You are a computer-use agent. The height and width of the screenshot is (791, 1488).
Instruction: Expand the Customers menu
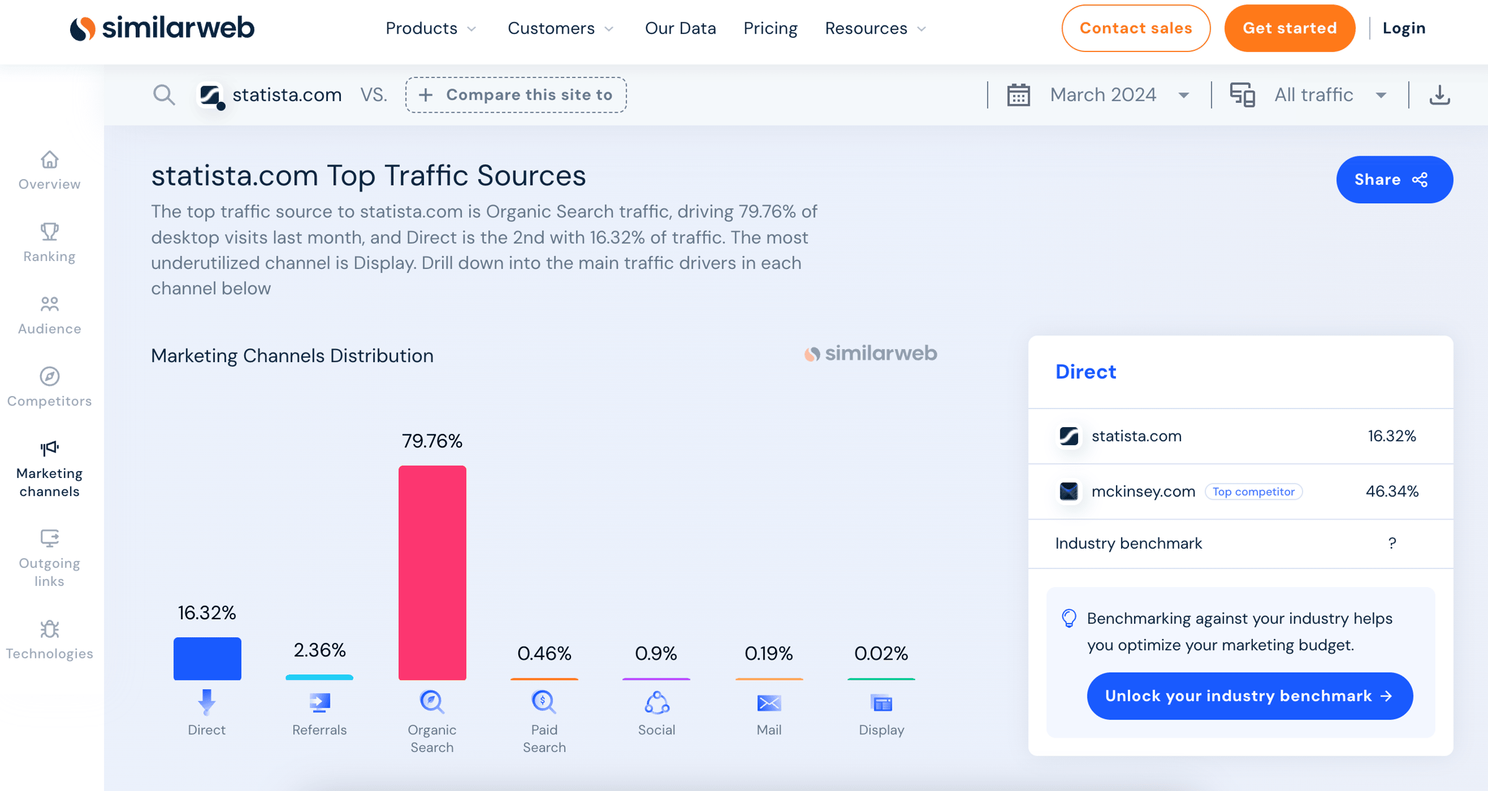[561, 29]
